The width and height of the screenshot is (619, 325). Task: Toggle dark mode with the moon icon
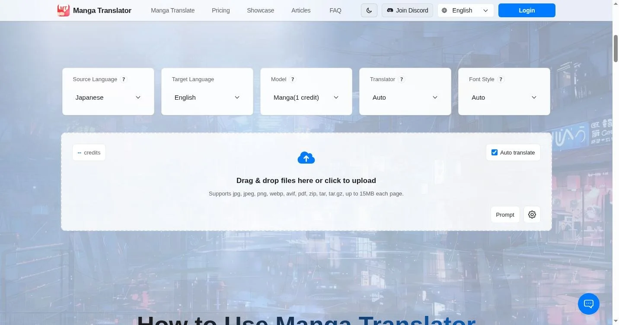369,10
